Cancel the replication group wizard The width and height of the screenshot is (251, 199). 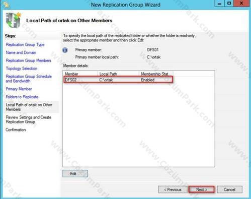pyautogui.click(x=229, y=189)
